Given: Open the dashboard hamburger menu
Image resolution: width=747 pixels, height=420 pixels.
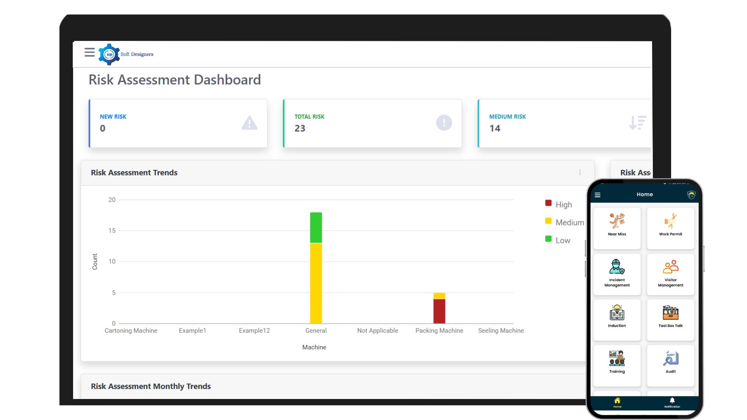Looking at the screenshot, I should tap(89, 52).
